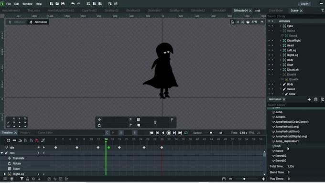The height and width of the screenshot is (183, 325).
Task: Select the arrow pointer tool in canvas toolbar
Action: point(233,22)
